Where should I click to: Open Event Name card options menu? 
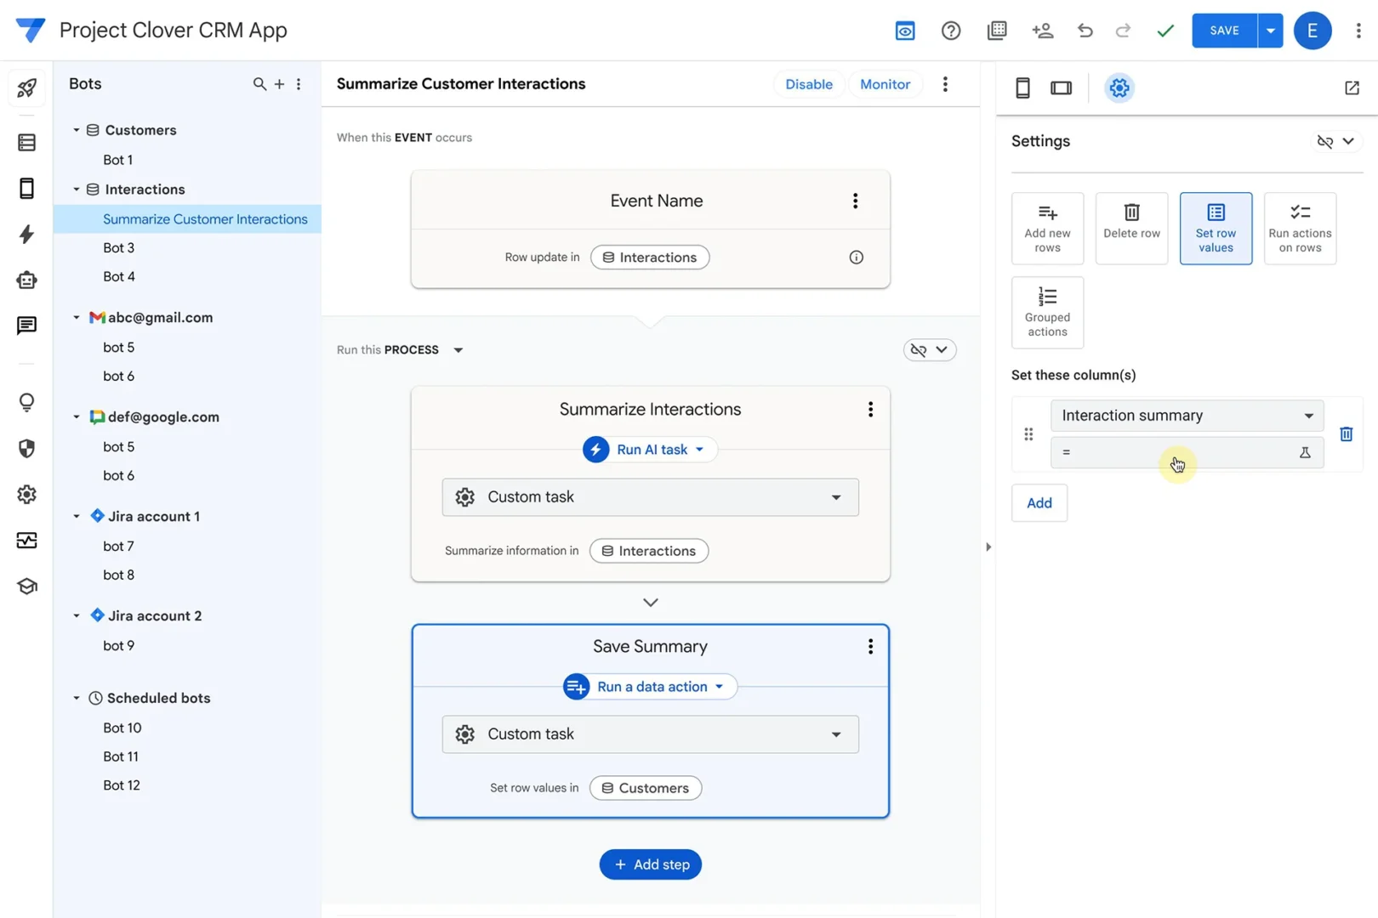855,201
